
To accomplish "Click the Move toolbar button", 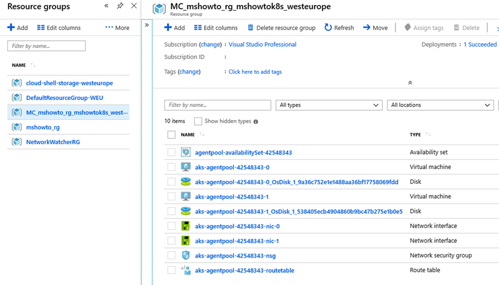I will pos(375,28).
